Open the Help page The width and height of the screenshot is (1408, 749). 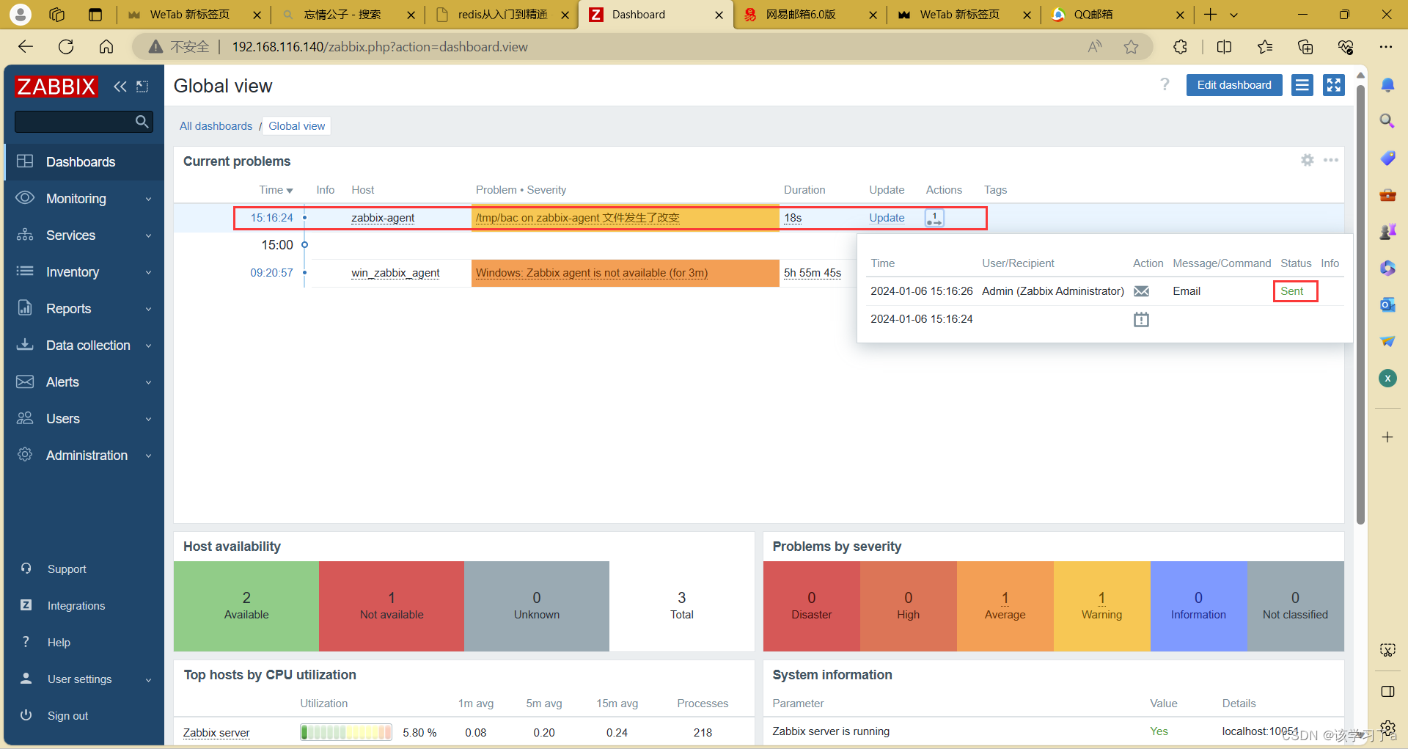(x=59, y=643)
